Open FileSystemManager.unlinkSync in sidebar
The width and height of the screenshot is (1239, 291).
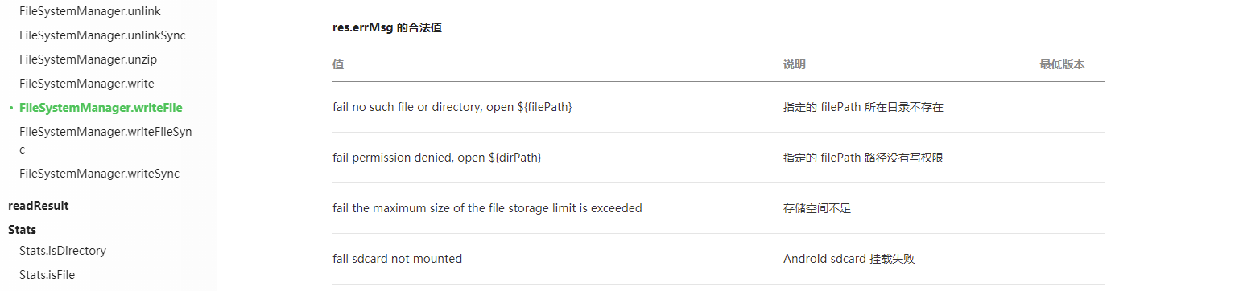tap(102, 35)
